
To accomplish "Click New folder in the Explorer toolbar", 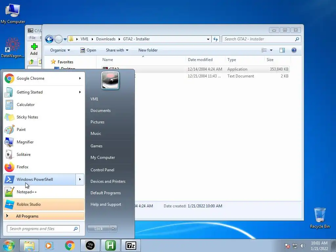I will pos(148,50).
